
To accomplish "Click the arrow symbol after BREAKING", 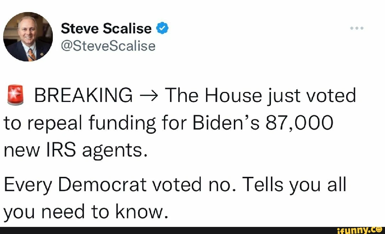I will coord(148,96).
